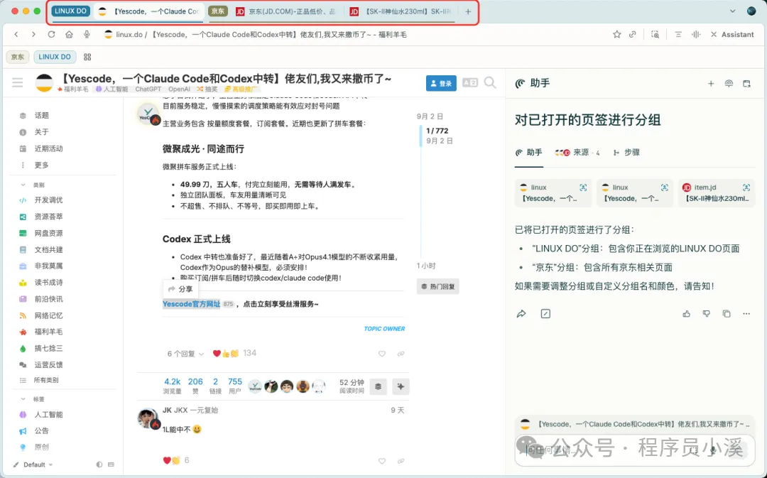Open the Default theme dropdown

coord(33,465)
